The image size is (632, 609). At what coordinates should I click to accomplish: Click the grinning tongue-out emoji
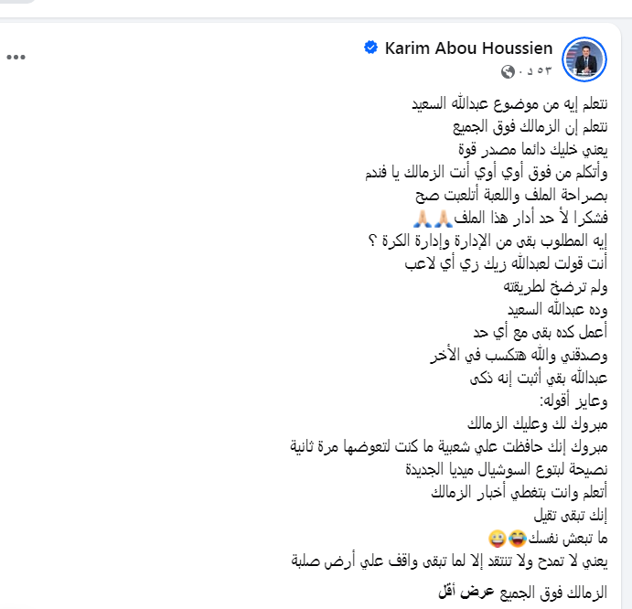(x=498, y=539)
